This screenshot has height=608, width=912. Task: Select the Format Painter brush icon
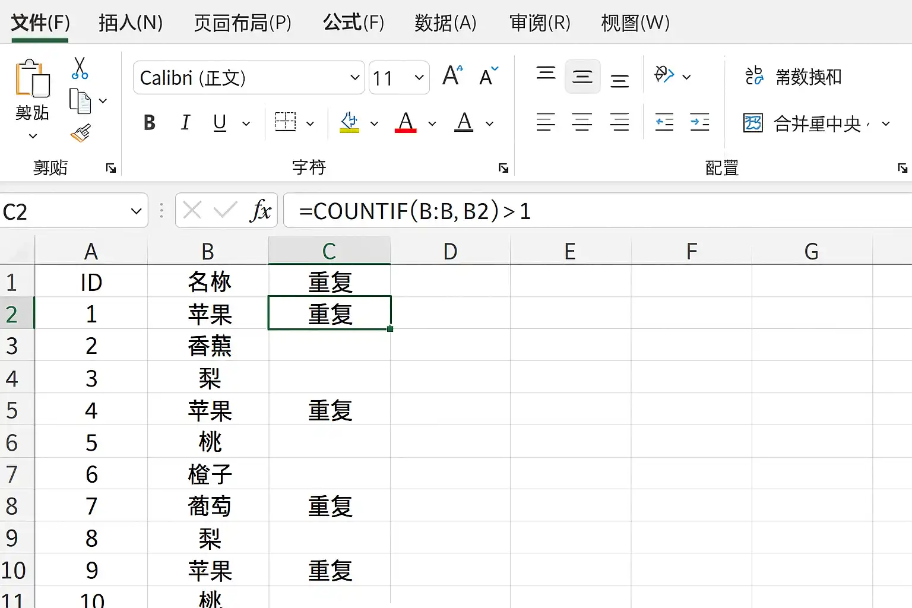[x=81, y=133]
